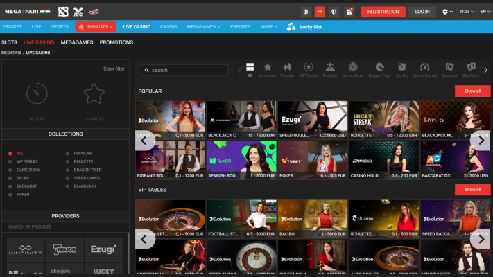Select the Dragon Tiger collection radio
Screen dimensions: 493x277
(67, 170)
